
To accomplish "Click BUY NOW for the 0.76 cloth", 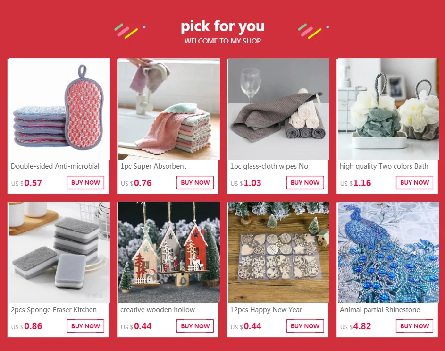I will click(x=195, y=183).
